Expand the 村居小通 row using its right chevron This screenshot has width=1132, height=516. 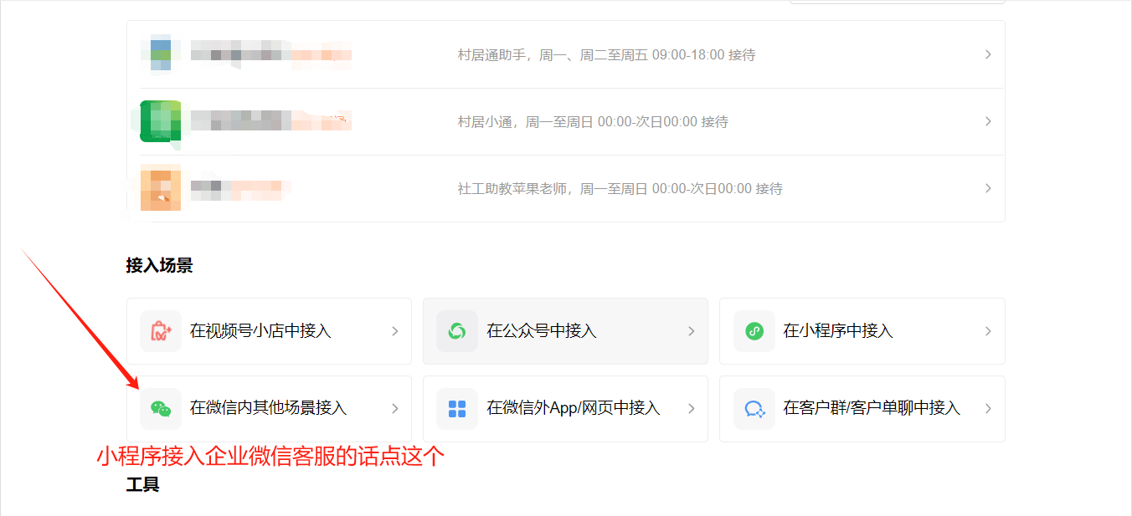tap(988, 121)
